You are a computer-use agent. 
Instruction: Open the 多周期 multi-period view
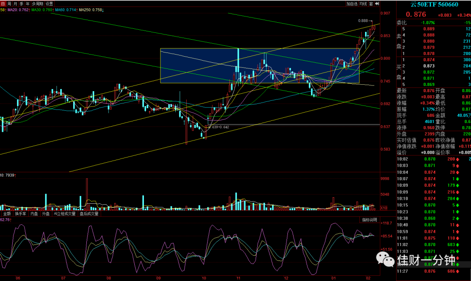pyautogui.click(x=38, y=4)
